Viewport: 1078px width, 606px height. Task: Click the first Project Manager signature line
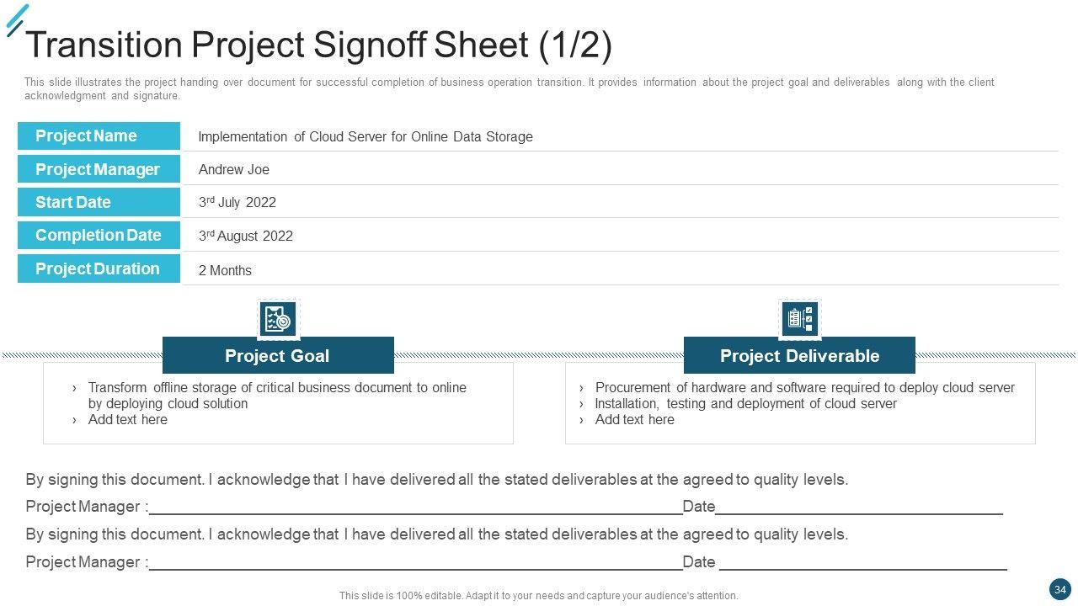coord(415,511)
